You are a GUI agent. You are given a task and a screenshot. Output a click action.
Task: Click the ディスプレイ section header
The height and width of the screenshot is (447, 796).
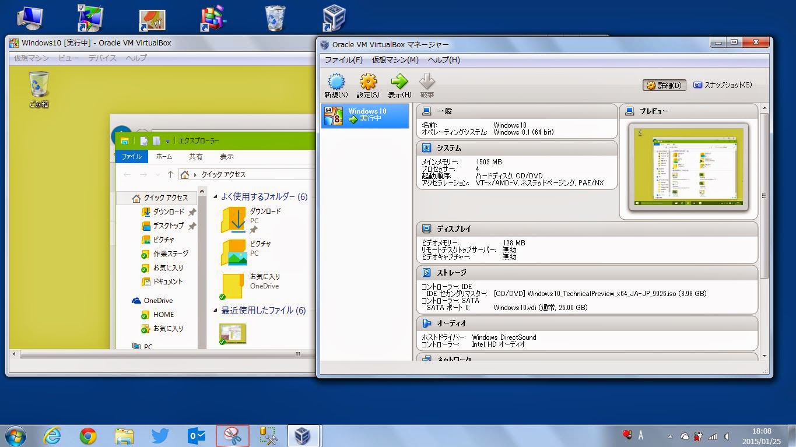coord(587,229)
